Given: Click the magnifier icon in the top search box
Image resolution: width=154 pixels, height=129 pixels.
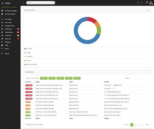Looking at the screenshot, I should [53, 3].
